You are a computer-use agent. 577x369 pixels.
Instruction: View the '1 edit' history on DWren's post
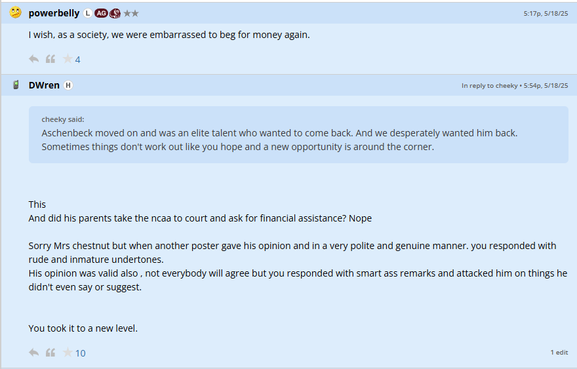point(559,352)
